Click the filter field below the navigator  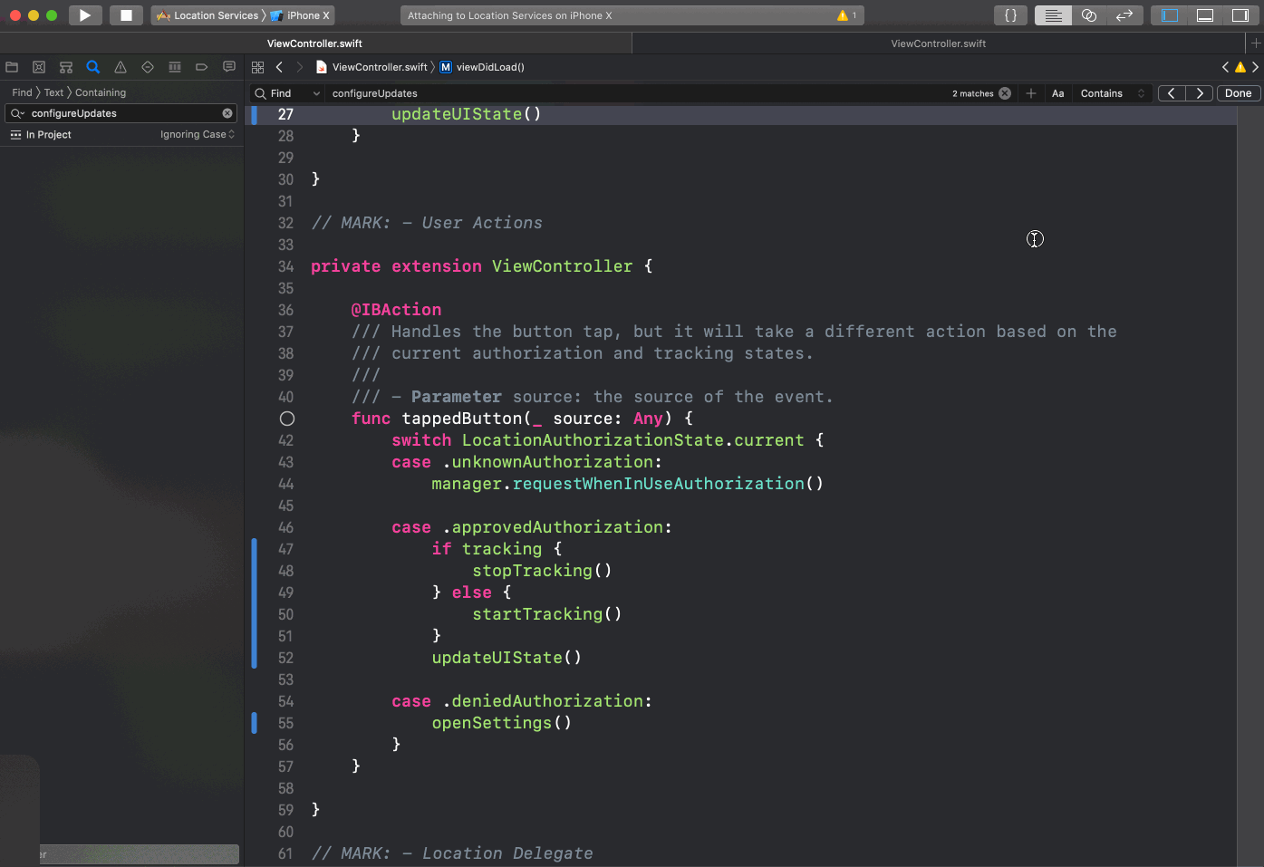click(140, 854)
